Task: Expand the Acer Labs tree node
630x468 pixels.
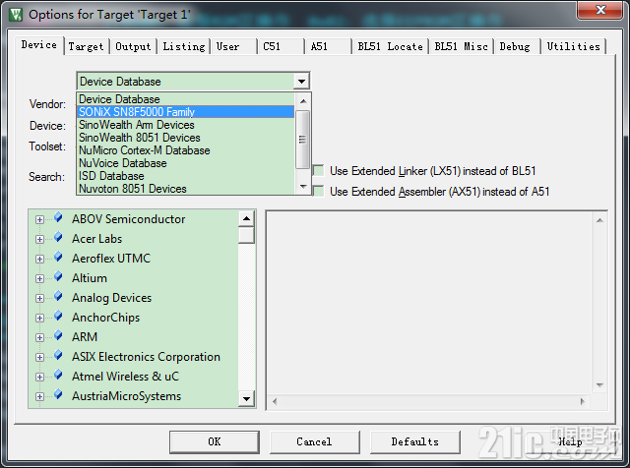Action: (x=39, y=239)
